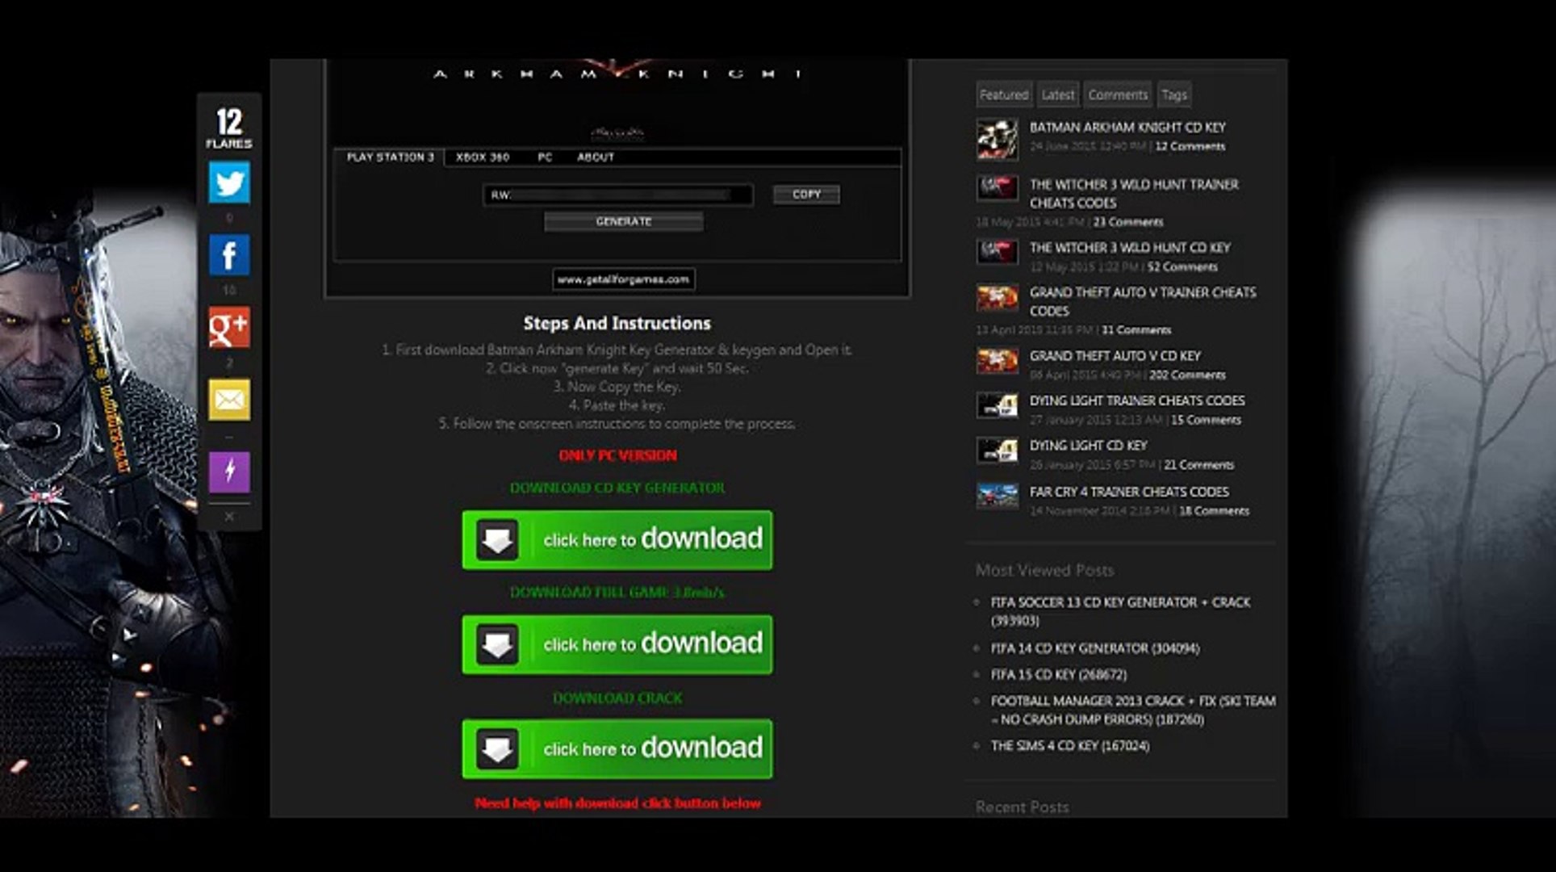Open Batman Arkham Knight CD Key post
Screen dimensions: 1556x872
click(1127, 128)
